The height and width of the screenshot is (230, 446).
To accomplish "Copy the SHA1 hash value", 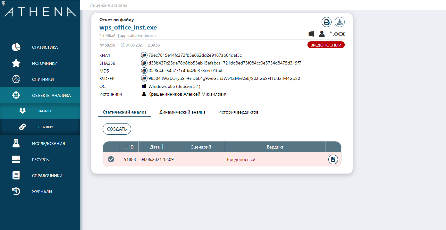I will coord(144,55).
